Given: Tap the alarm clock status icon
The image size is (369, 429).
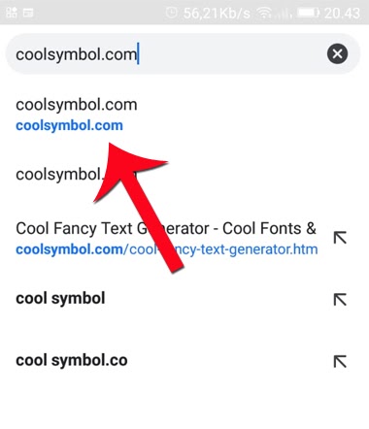Looking at the screenshot, I should click(171, 13).
